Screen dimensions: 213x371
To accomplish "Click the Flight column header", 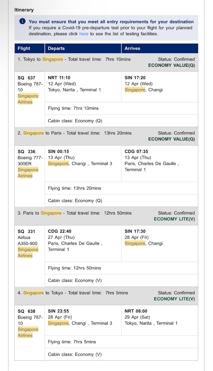I will [24, 48].
